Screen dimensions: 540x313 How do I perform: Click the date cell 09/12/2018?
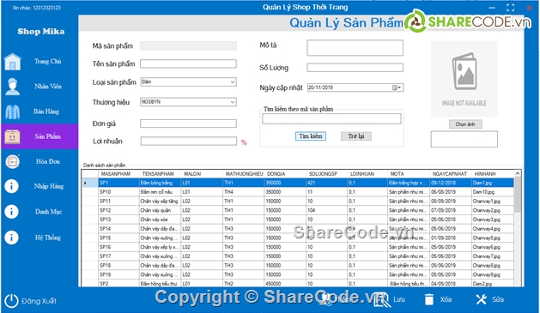[451, 183]
